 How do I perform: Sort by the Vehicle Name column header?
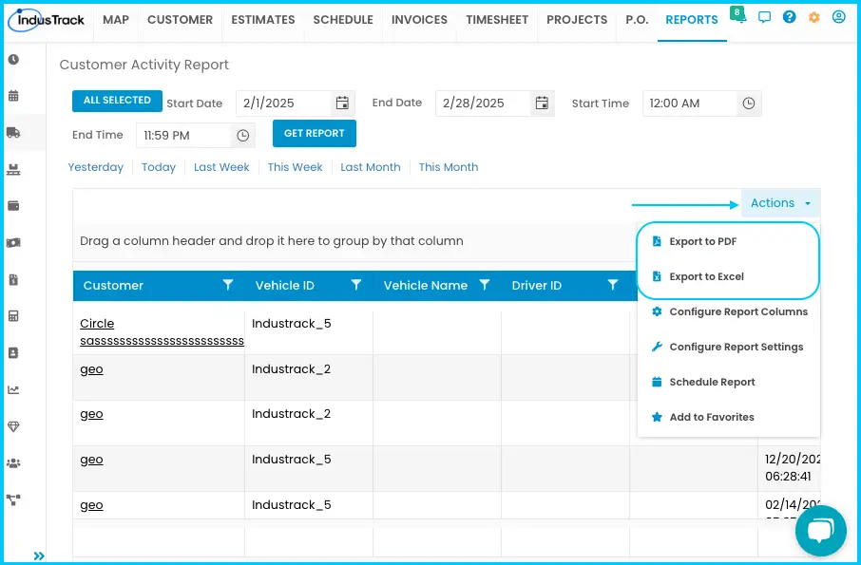[x=426, y=285]
